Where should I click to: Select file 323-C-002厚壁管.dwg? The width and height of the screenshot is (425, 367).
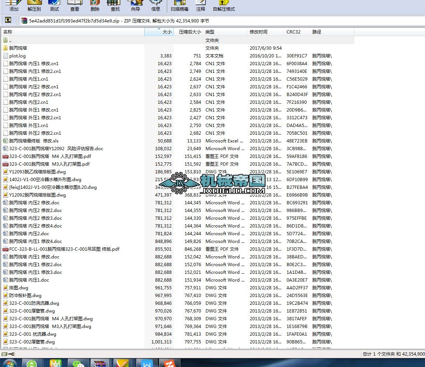32,342
